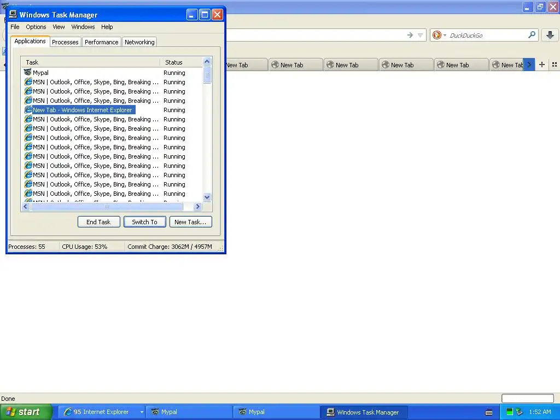Show all tabs grid icon in Mypal
This screenshot has height=420, width=560.
555,65
